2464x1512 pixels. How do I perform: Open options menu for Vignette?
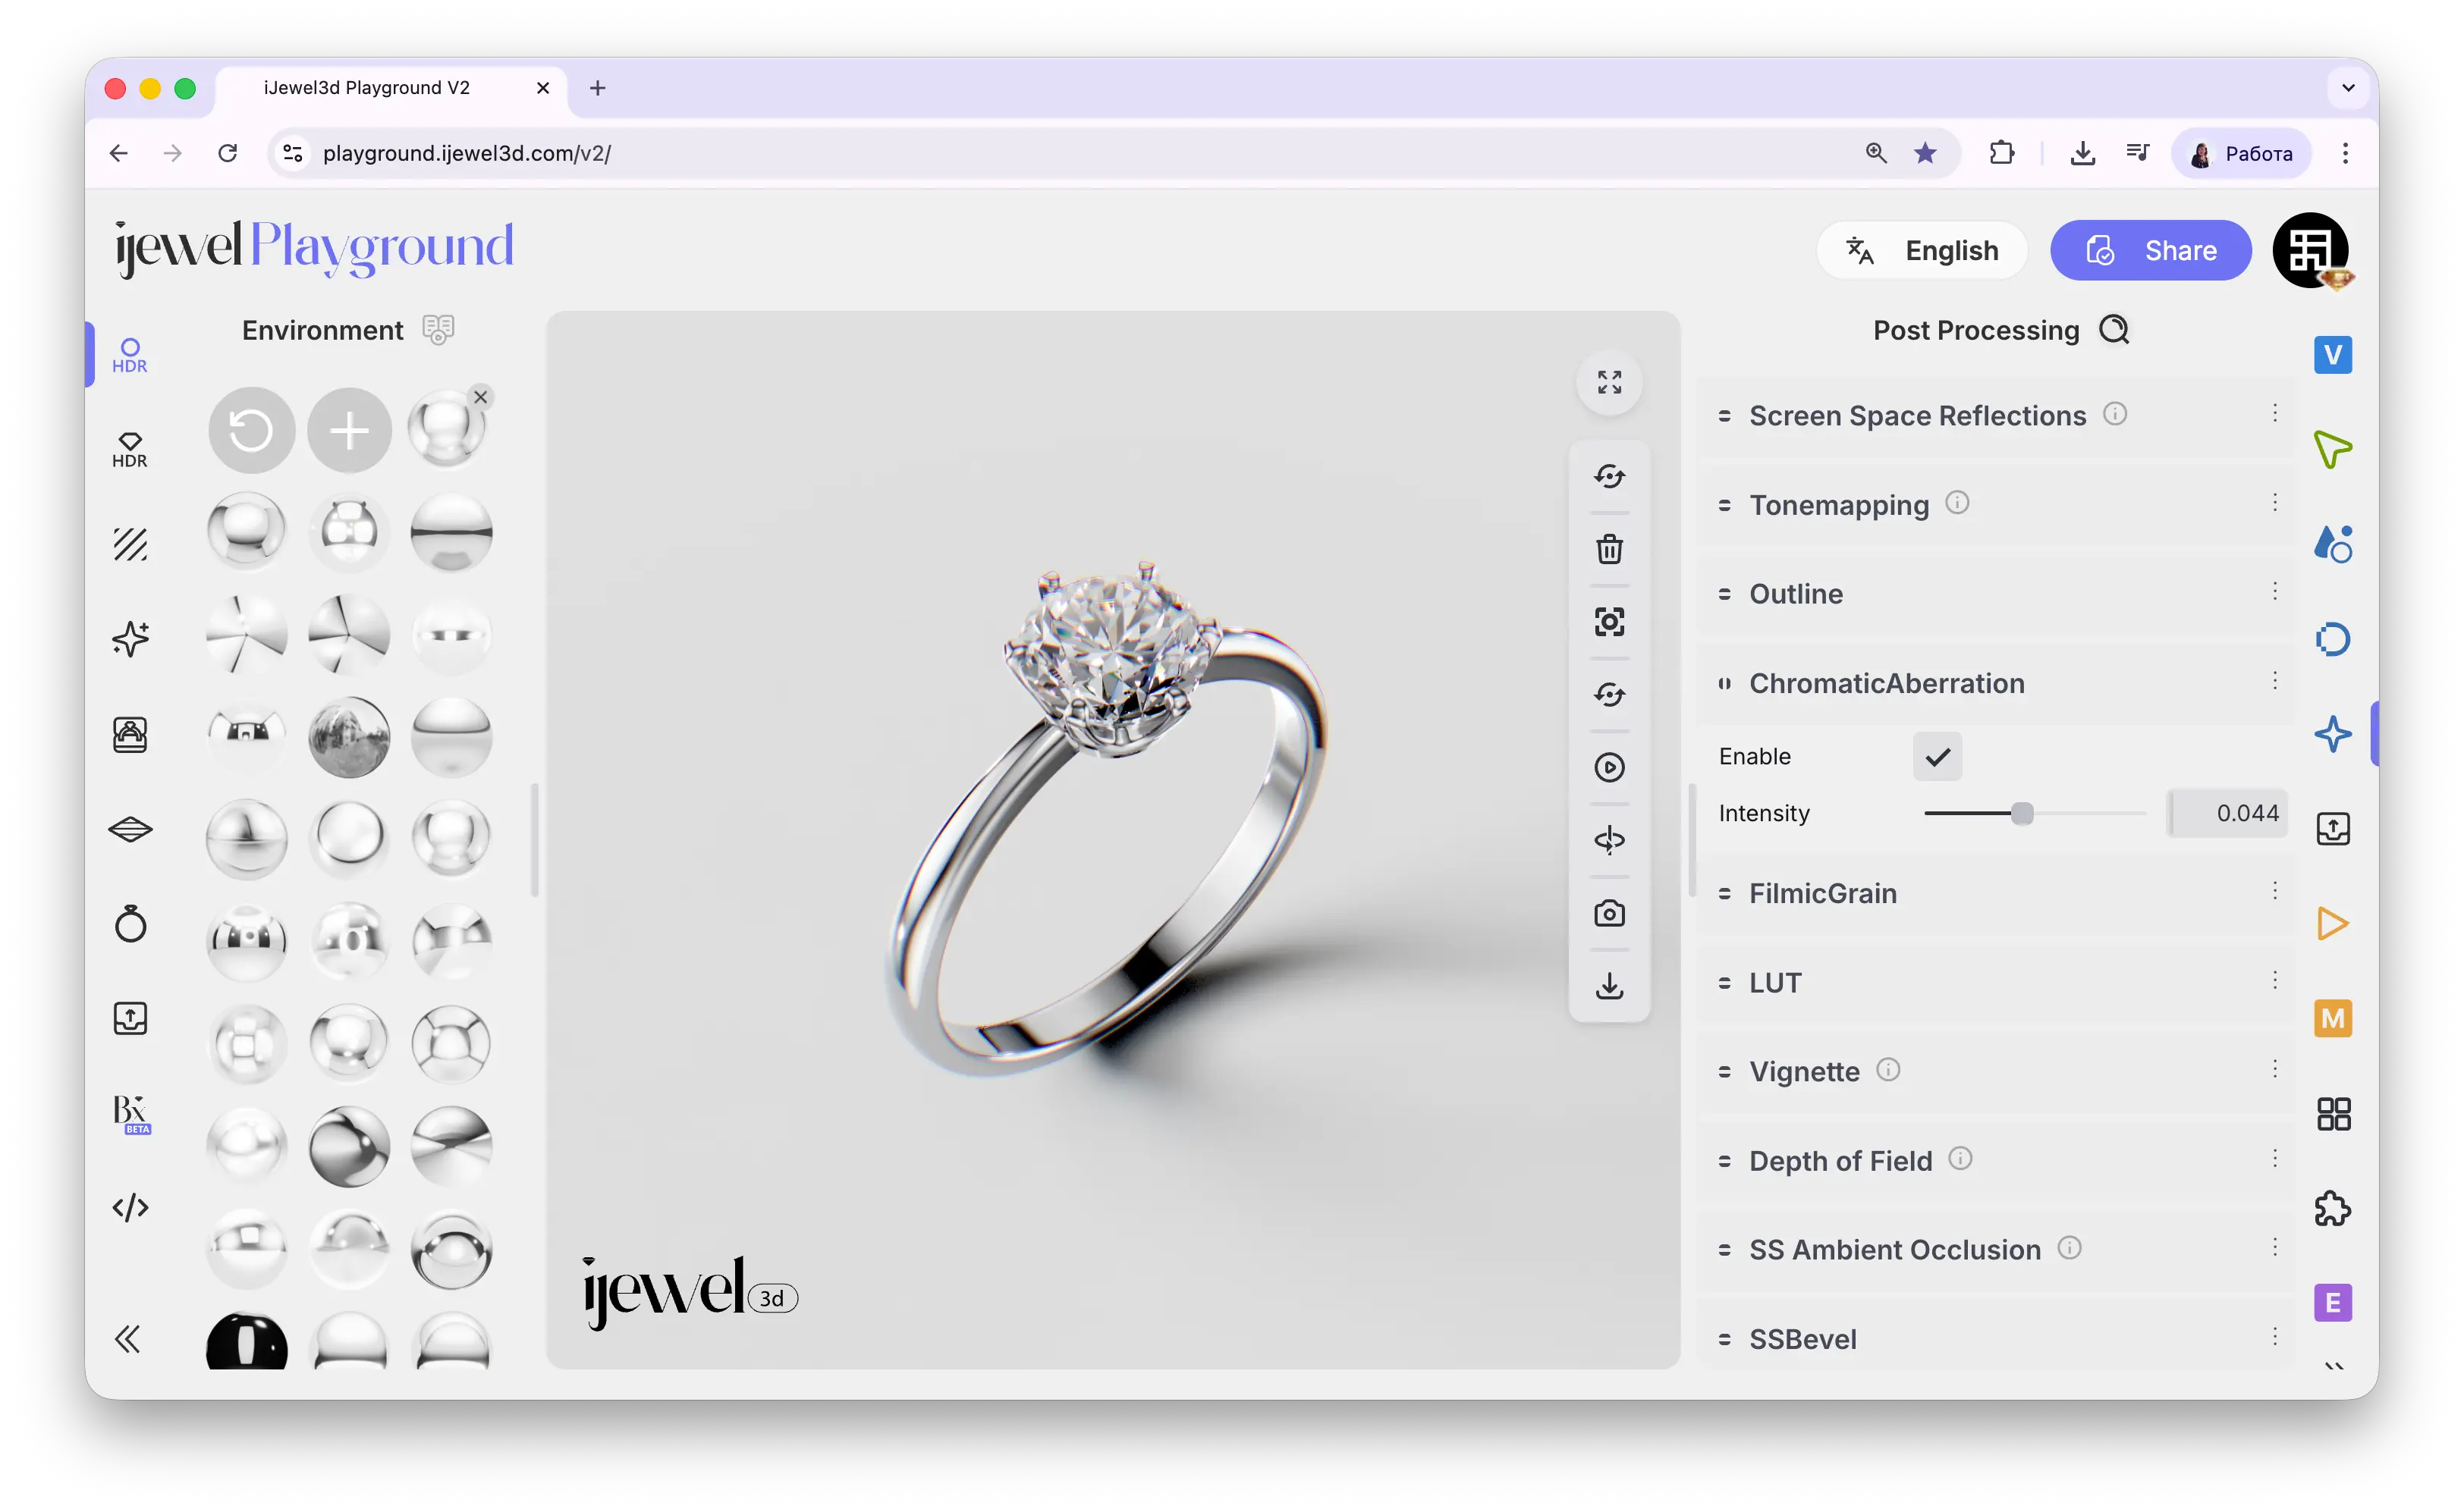click(x=2274, y=1068)
